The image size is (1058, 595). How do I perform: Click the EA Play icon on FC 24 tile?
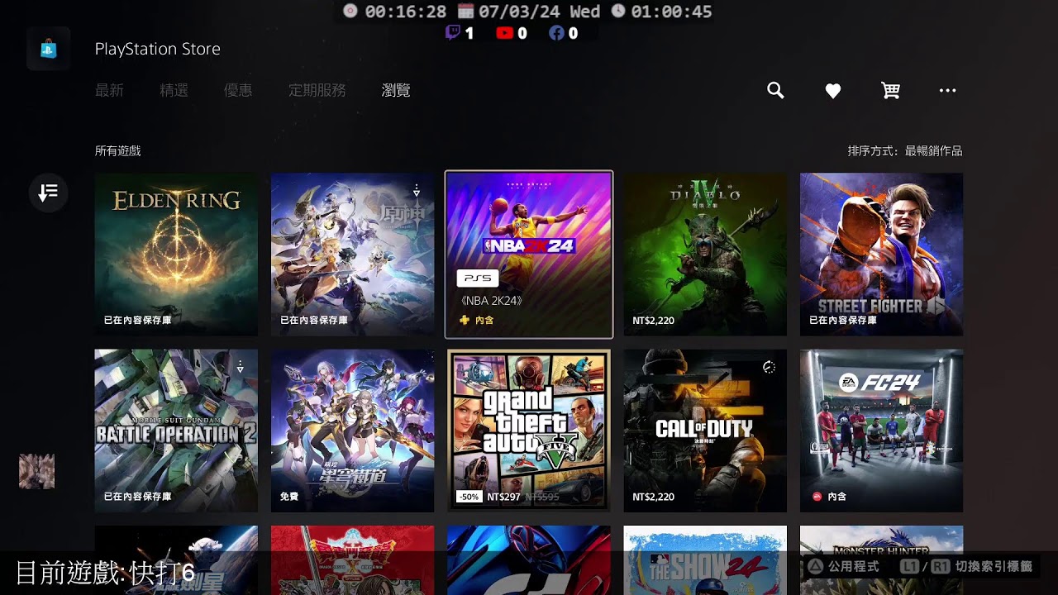tap(817, 497)
